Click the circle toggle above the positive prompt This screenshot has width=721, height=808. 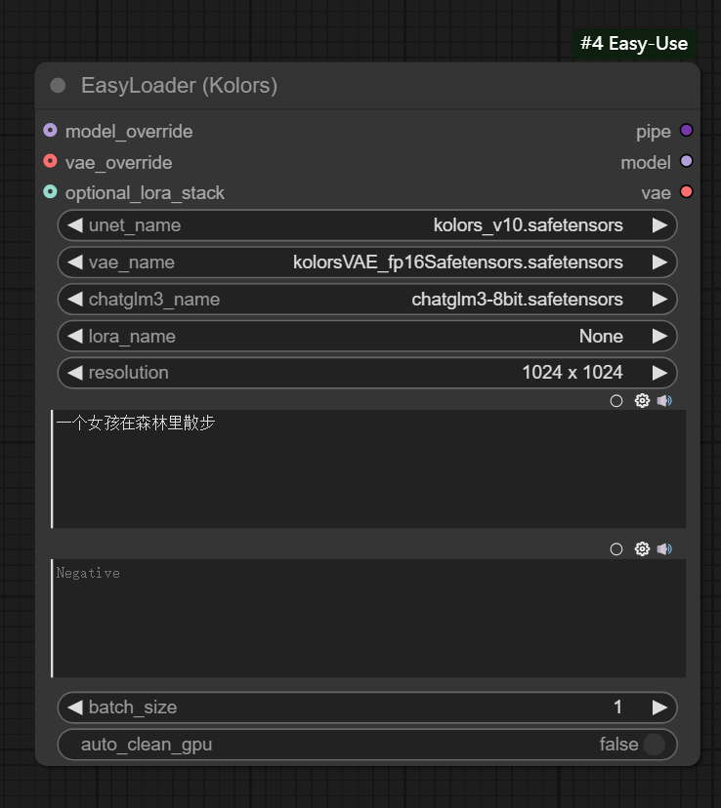616,400
